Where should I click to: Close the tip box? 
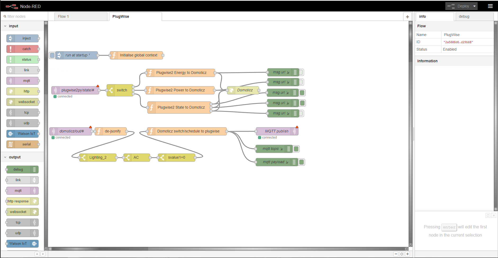494,215
